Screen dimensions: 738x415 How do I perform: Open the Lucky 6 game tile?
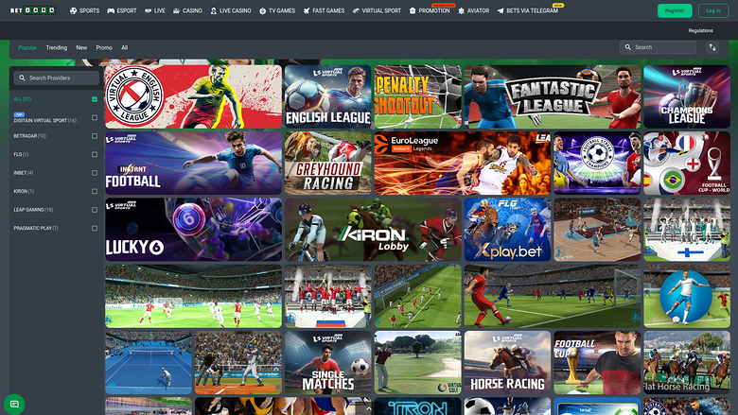[x=193, y=230]
